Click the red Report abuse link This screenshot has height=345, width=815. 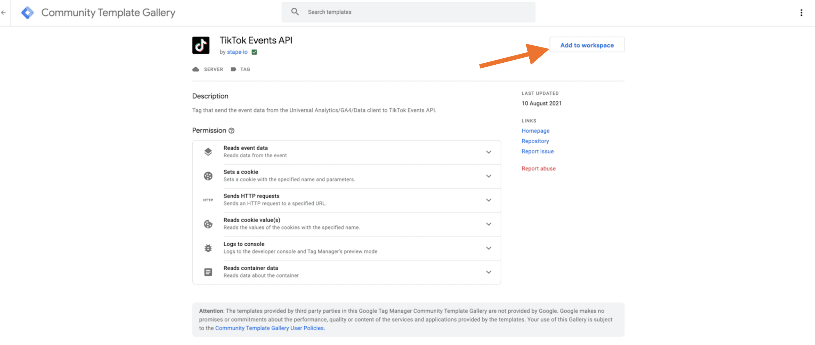pyautogui.click(x=538, y=169)
